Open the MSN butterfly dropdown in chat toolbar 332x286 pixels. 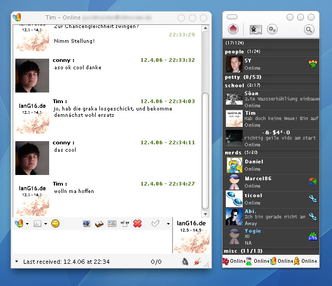point(21,224)
